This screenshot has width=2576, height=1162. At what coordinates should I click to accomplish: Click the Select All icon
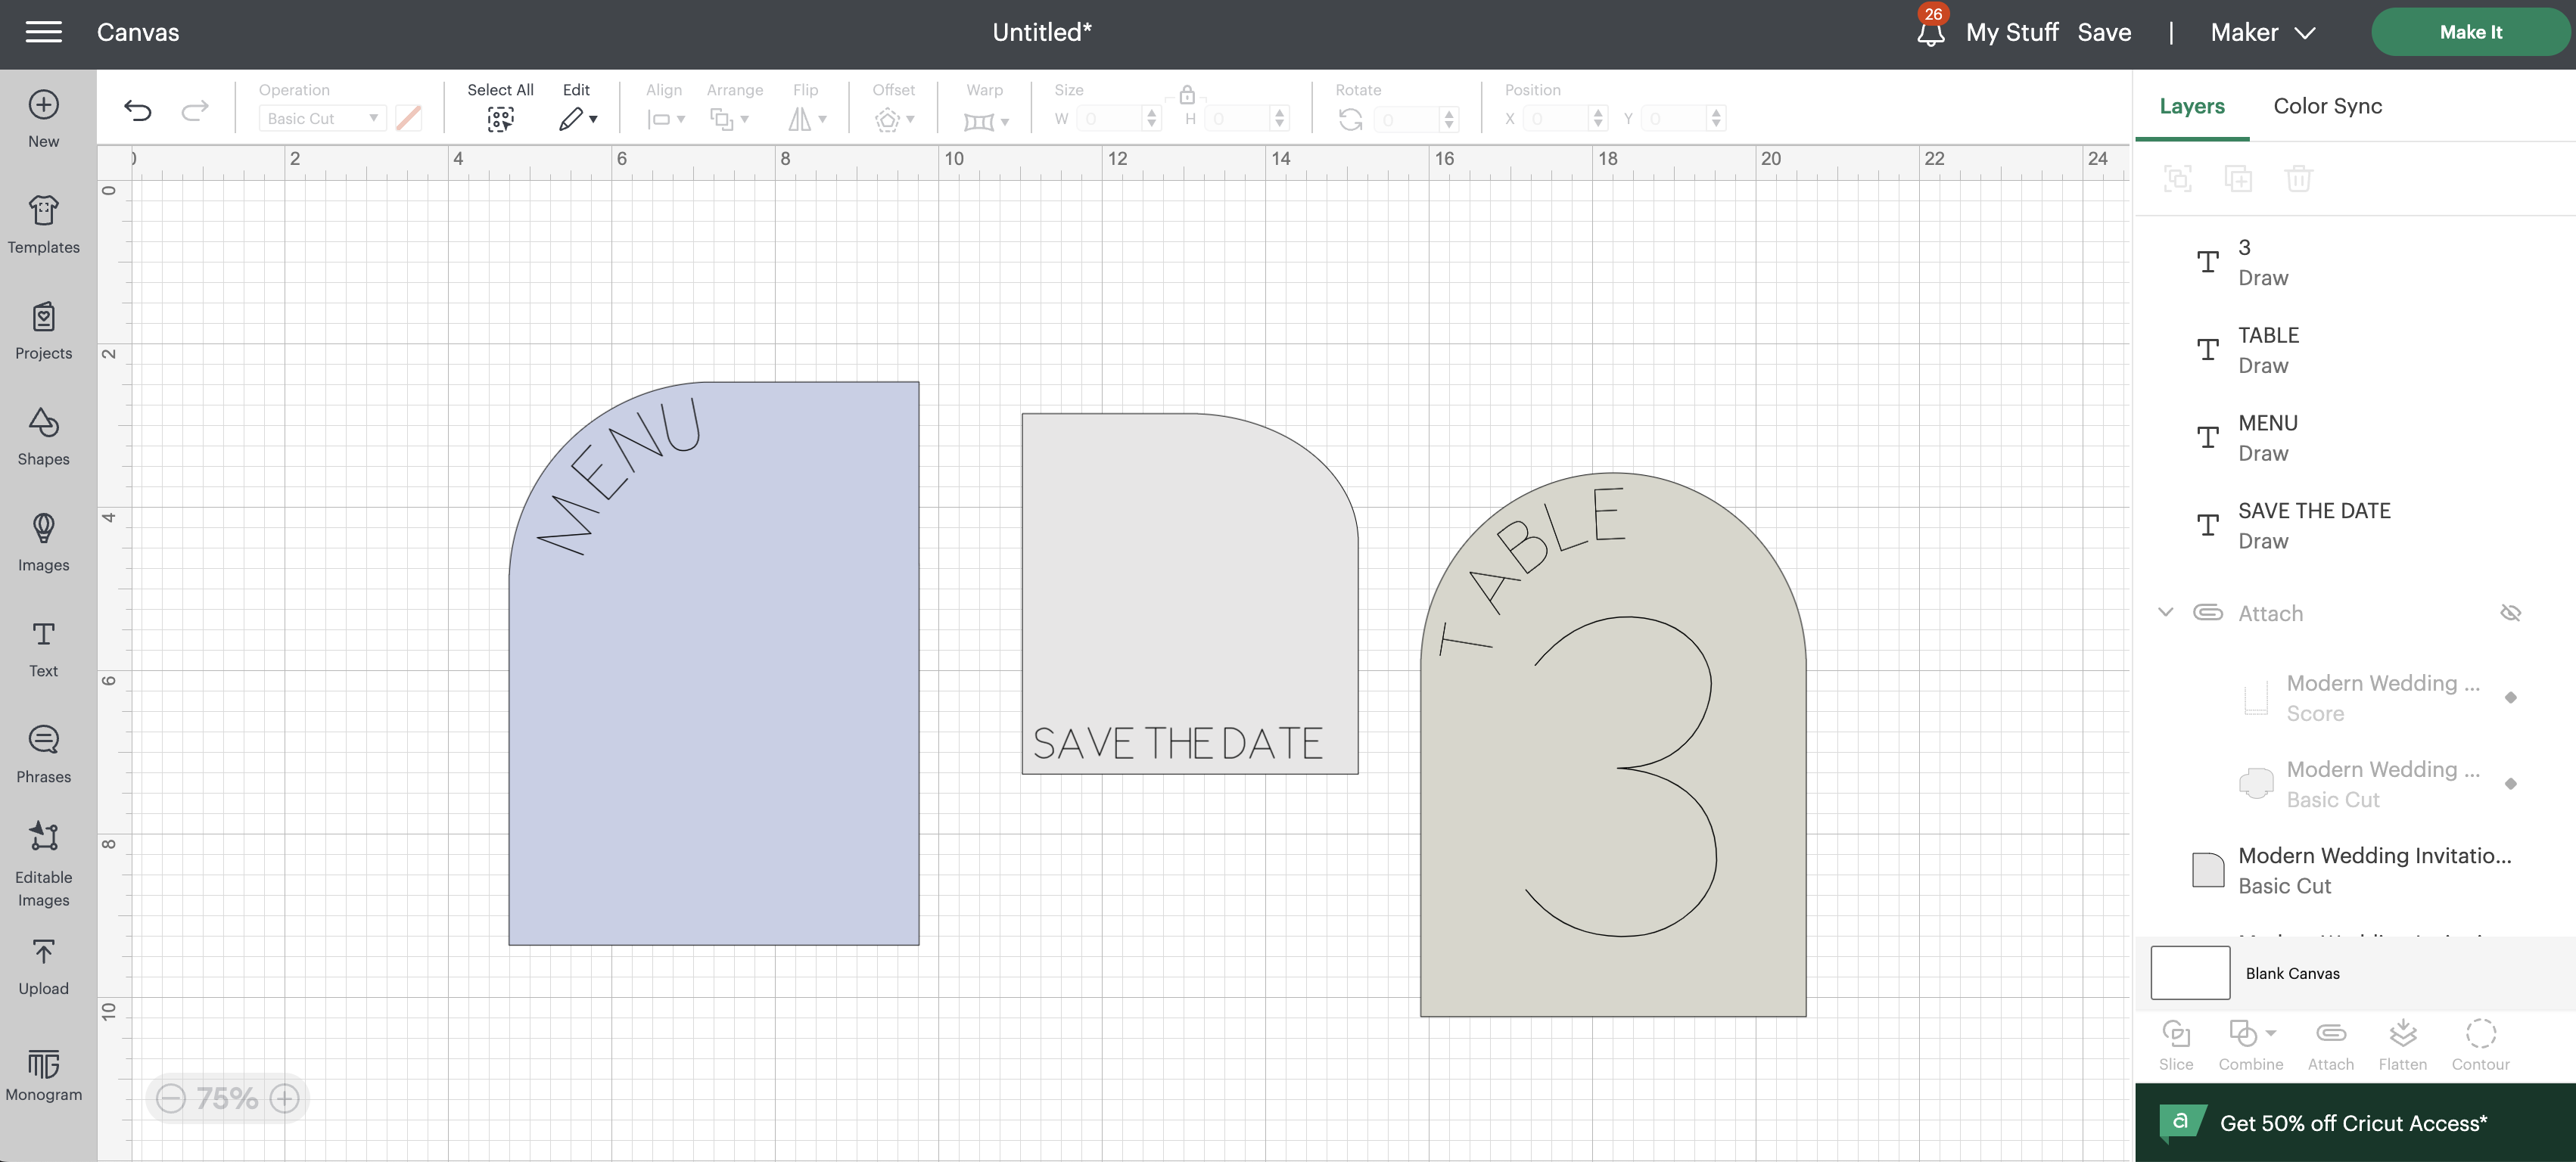tap(500, 119)
